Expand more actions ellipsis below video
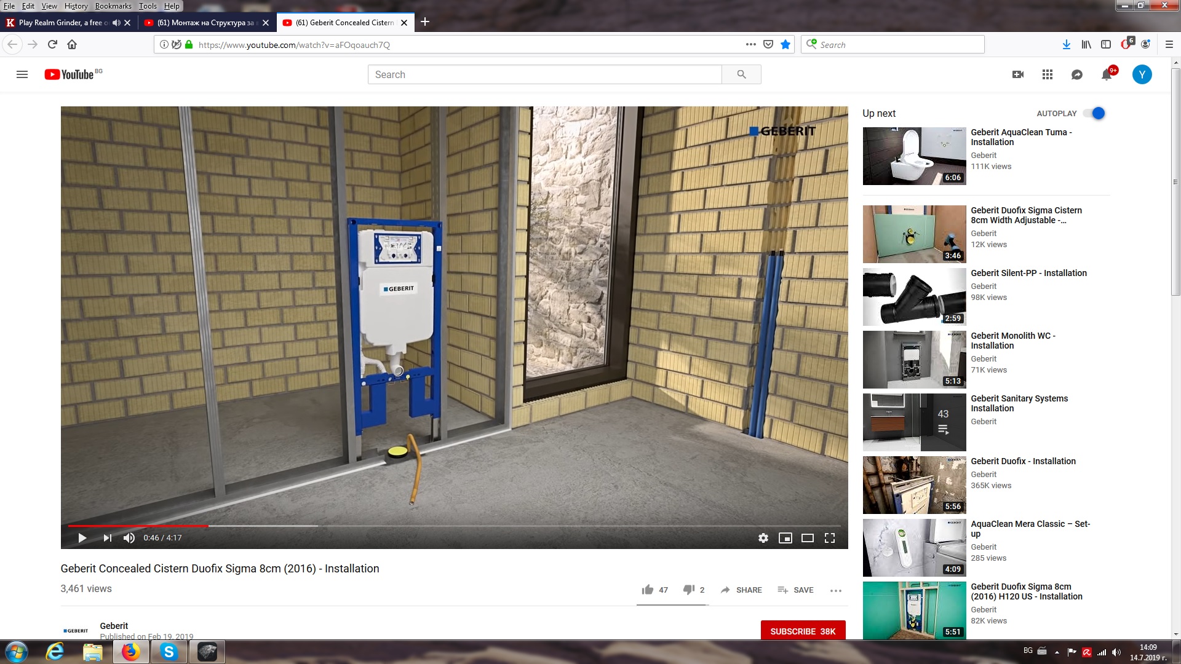 (x=835, y=590)
